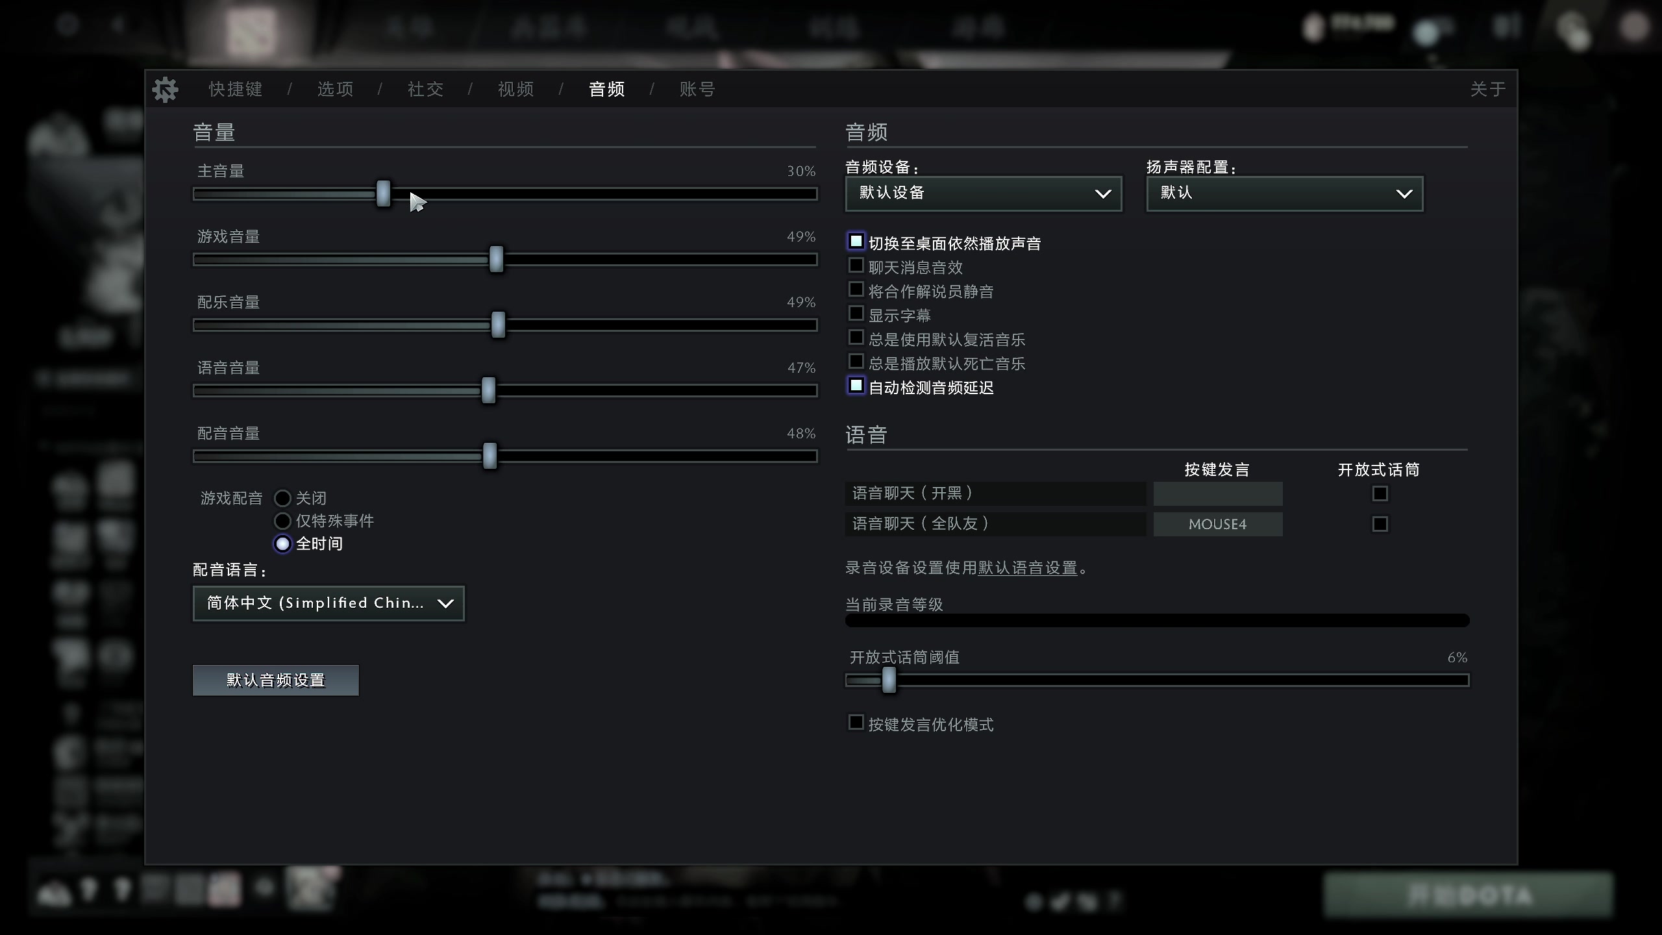
Task: Disable 自动检测音频延迟 checkbox
Action: tap(856, 386)
